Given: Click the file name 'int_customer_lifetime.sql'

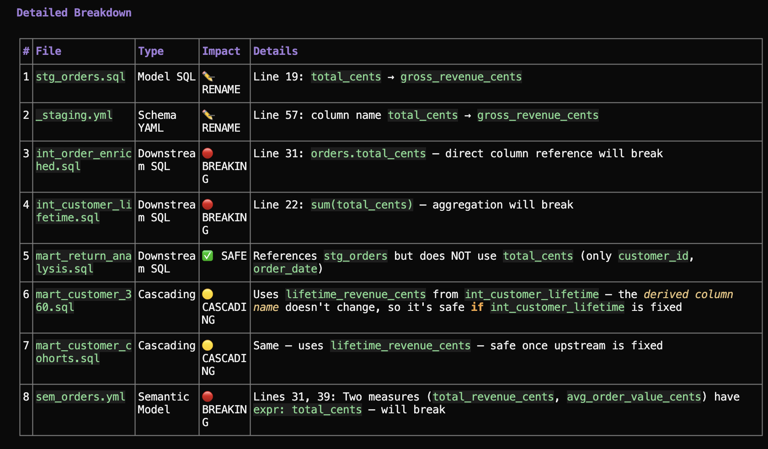Looking at the screenshot, I should (84, 211).
